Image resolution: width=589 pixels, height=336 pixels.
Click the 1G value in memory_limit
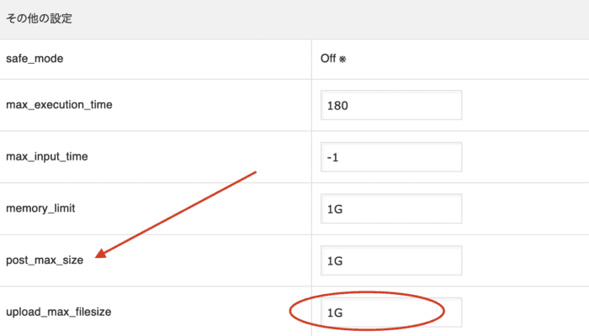(335, 209)
